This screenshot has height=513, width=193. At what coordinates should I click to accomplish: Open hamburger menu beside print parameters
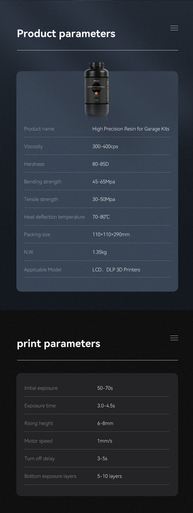point(174,338)
